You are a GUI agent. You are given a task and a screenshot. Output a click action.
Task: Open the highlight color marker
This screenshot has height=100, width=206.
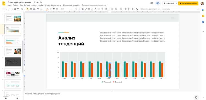point(95,9)
